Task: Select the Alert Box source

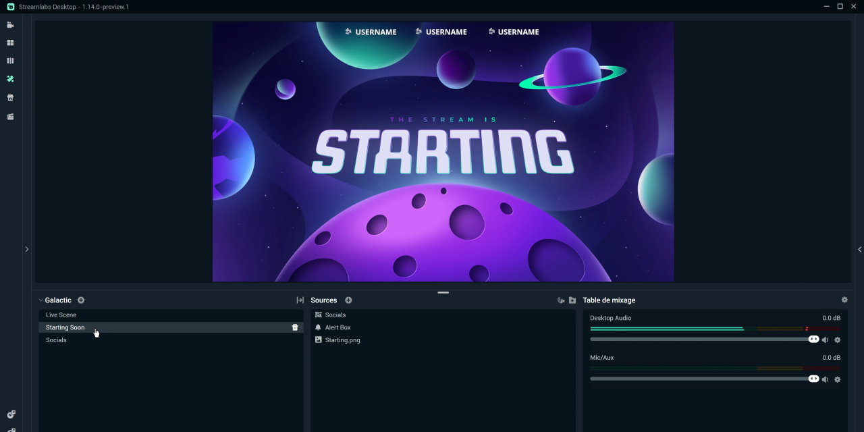Action: pyautogui.click(x=337, y=327)
